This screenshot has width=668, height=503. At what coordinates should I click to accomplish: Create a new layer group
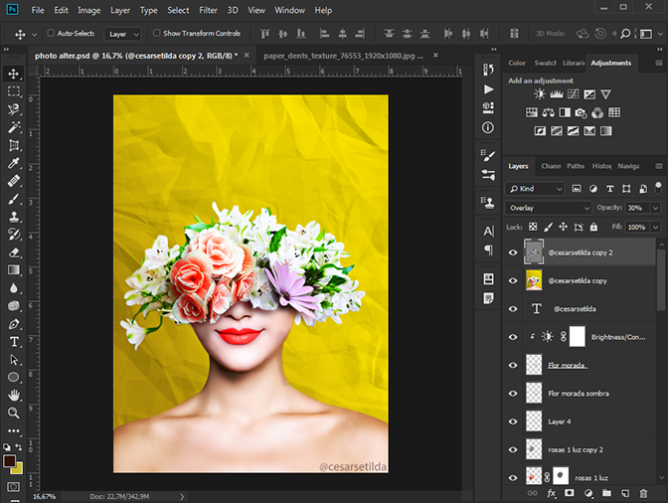click(x=606, y=493)
